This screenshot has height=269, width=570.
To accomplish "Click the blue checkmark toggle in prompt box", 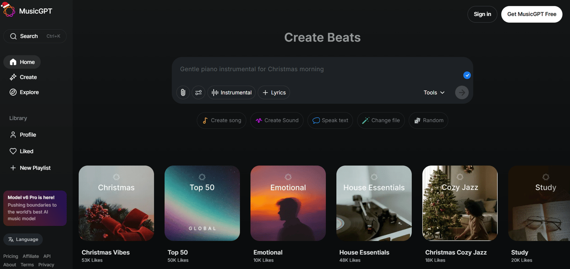I will [x=467, y=75].
